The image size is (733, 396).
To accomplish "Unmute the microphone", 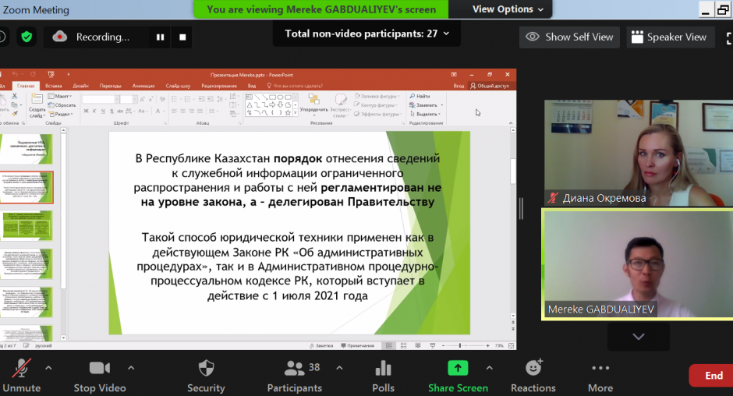I will [x=21, y=369].
